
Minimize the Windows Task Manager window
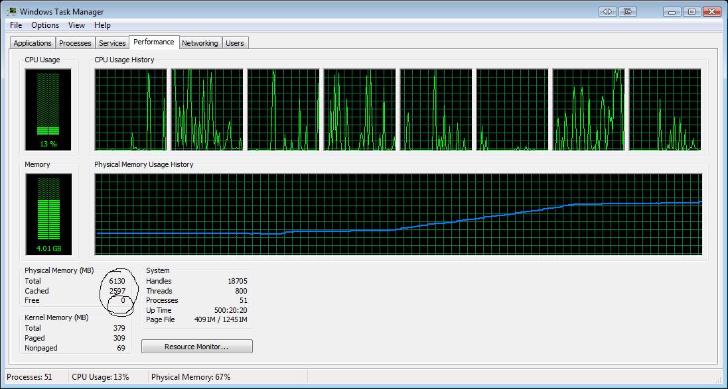coord(672,11)
